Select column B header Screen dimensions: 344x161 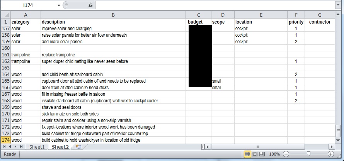[113, 15]
